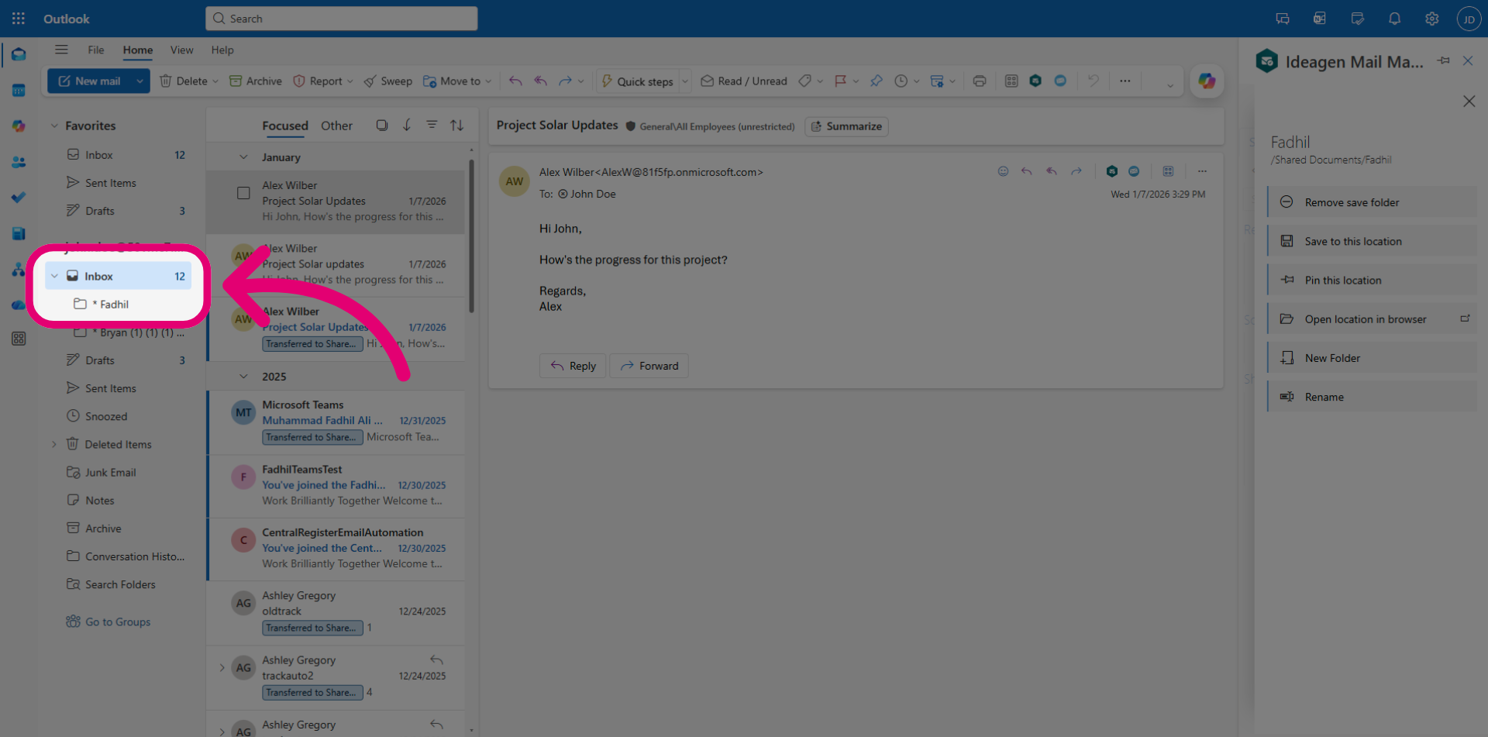Viewport: 1488px width, 737px height.
Task: Pin the Ideagen Mail Manager pane
Action: click(x=1443, y=60)
